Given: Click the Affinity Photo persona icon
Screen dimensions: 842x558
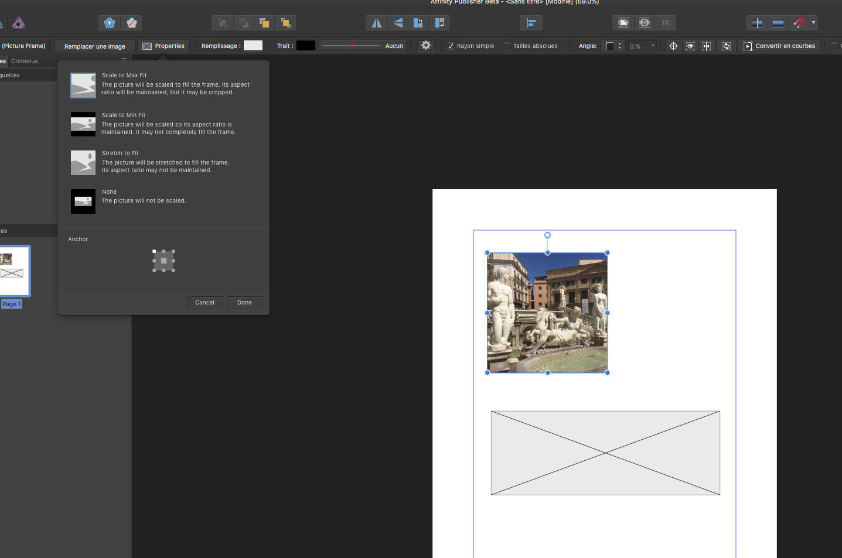Looking at the screenshot, I should (x=19, y=23).
